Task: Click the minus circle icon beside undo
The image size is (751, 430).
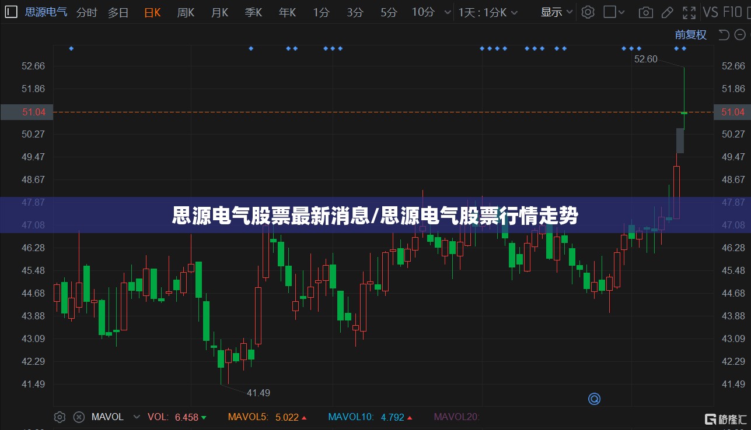Action: (x=740, y=35)
